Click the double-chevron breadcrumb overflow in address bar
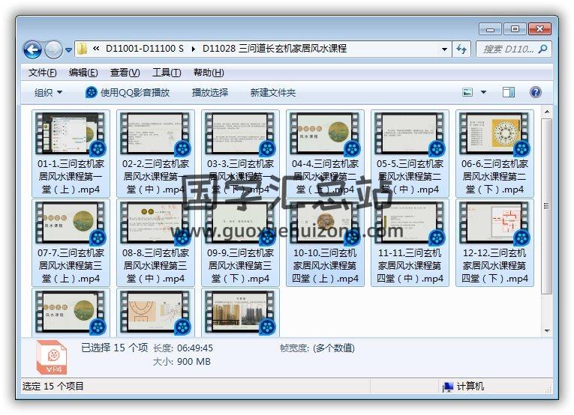The width and height of the screenshot is (574, 415). point(96,49)
